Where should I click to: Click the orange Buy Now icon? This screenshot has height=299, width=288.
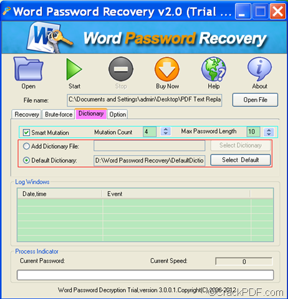pyautogui.click(x=167, y=69)
